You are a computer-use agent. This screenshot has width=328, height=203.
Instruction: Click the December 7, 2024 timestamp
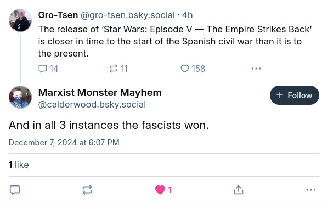(x=64, y=143)
